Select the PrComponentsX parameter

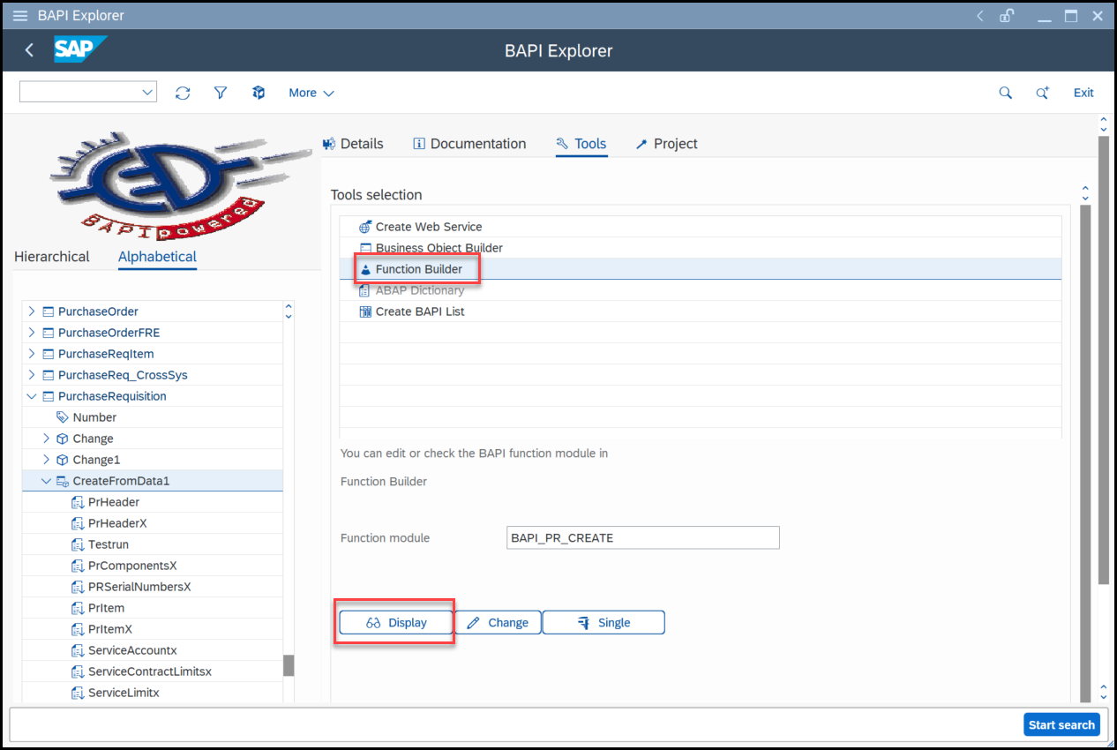[132, 566]
